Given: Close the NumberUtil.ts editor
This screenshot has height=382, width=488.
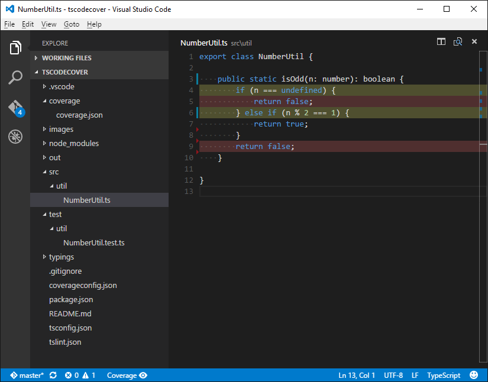Looking at the screenshot, I should (x=474, y=41).
